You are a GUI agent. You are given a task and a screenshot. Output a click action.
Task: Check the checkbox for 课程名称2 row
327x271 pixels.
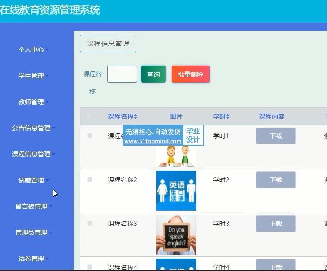coord(90,179)
